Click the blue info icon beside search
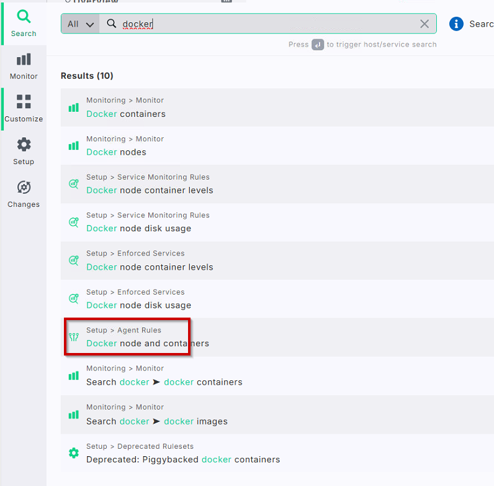Screen dimensions: 494x486 456,24
